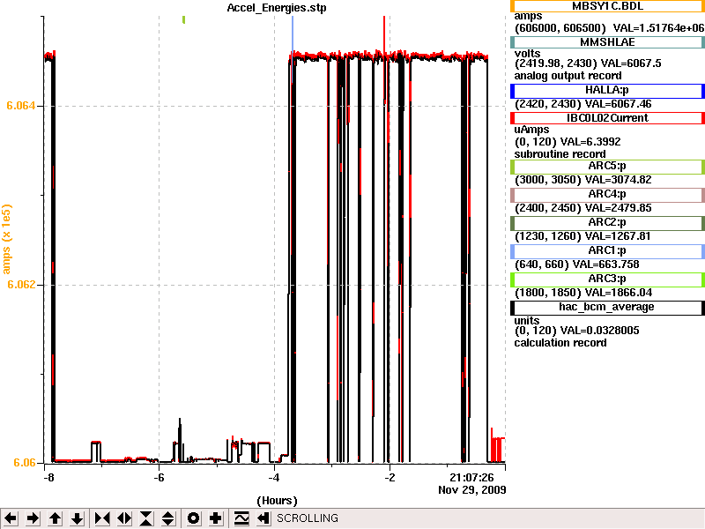Screen dimensions: 705x529
Task: Click the VAL=0.0328005 reading
Action: [600, 331]
